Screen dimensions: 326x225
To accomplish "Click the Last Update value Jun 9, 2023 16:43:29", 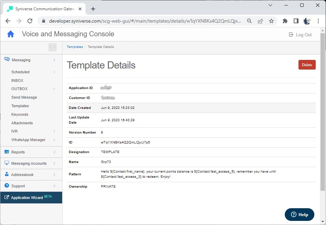I will (x=118, y=120).
